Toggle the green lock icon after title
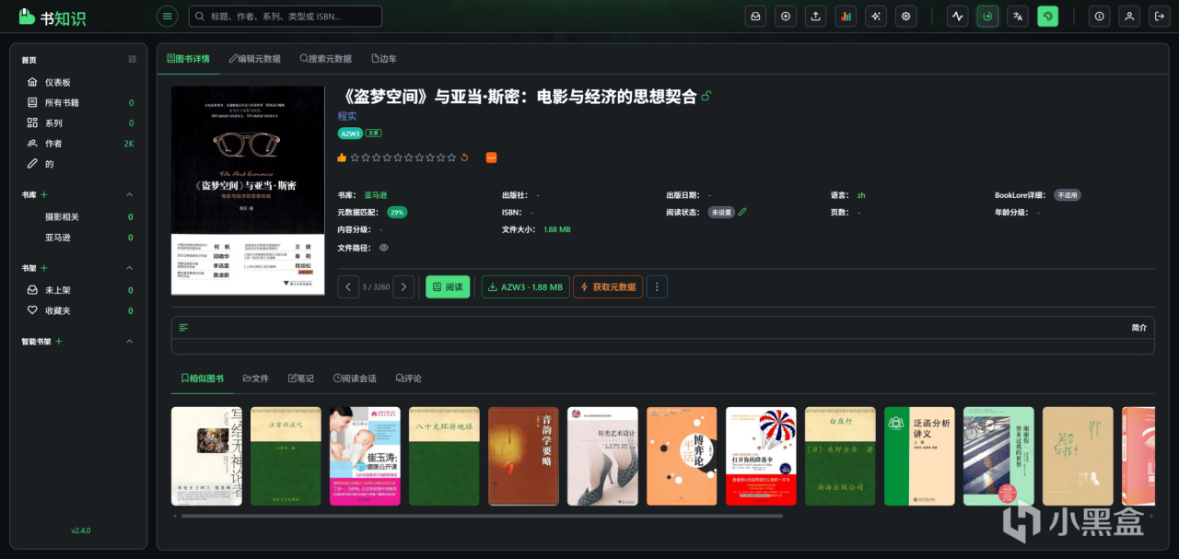This screenshot has width=1179, height=559. (706, 96)
